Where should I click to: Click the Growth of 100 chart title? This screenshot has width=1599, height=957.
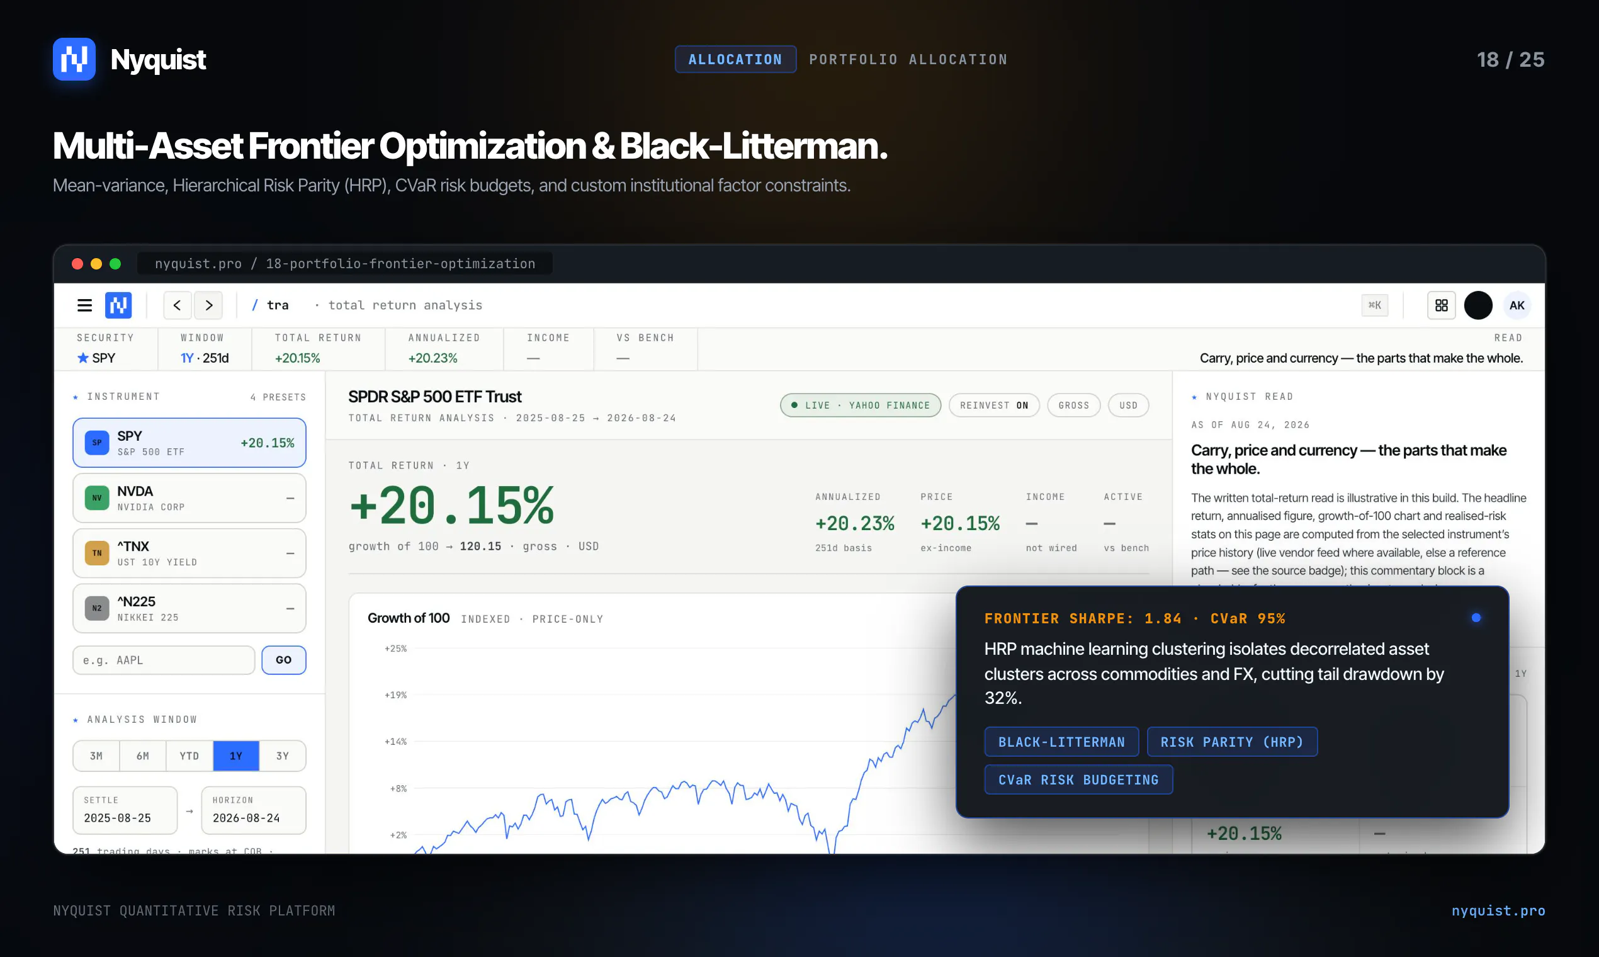pyautogui.click(x=409, y=618)
